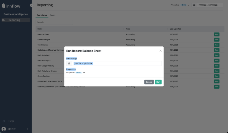
Task: Click the calendar icon in the page header
Action: pos(194,5)
